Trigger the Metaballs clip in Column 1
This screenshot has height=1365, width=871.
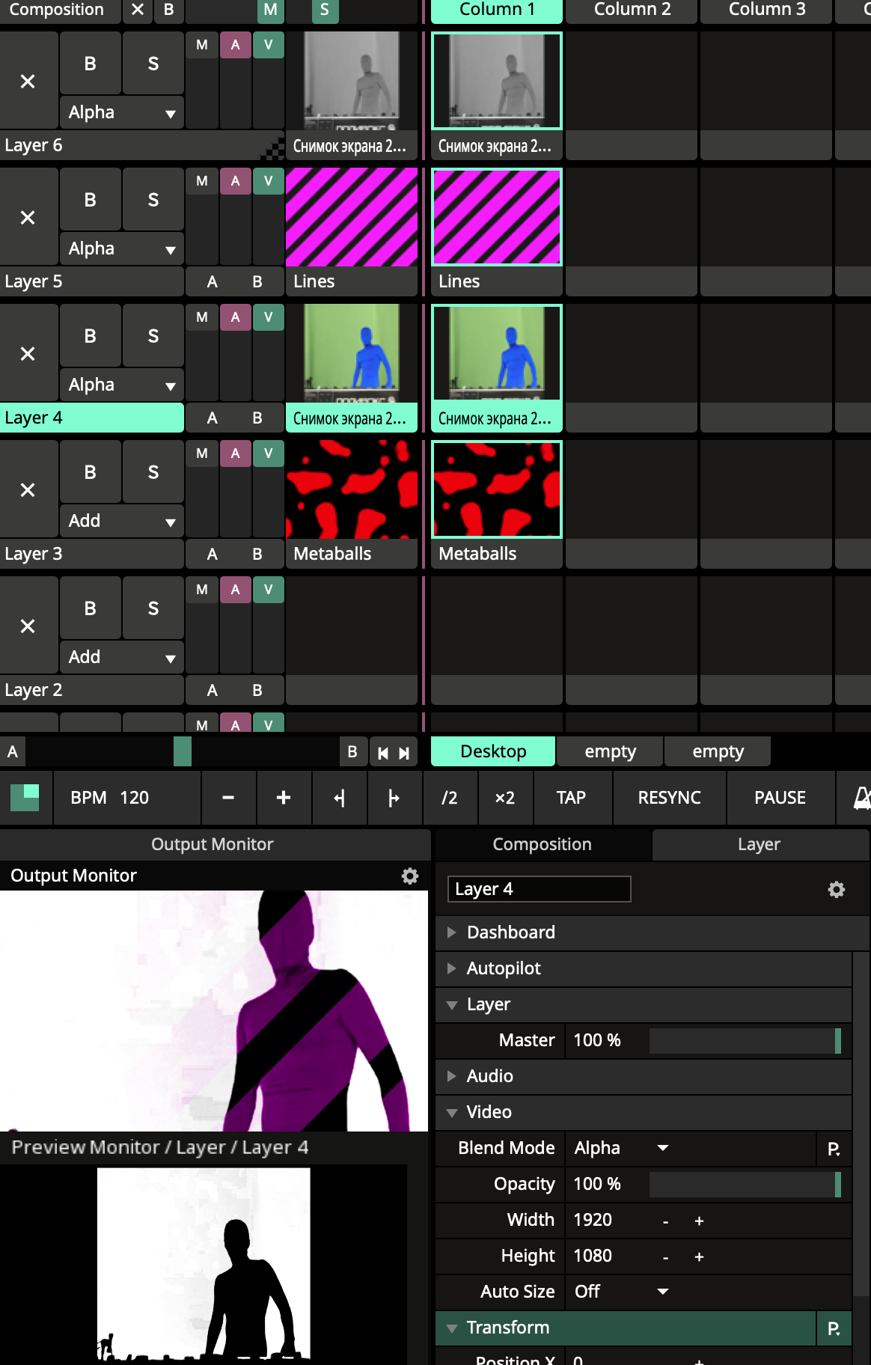pyautogui.click(x=496, y=489)
